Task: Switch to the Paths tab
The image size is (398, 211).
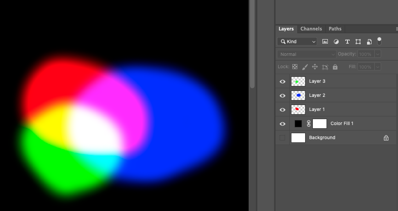Action: click(335, 29)
